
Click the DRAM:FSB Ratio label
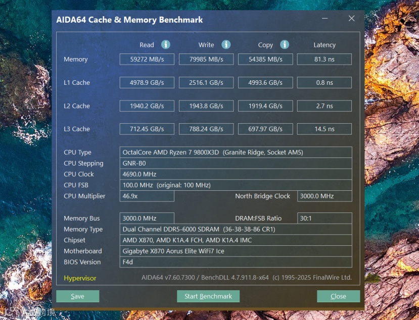(x=258, y=218)
